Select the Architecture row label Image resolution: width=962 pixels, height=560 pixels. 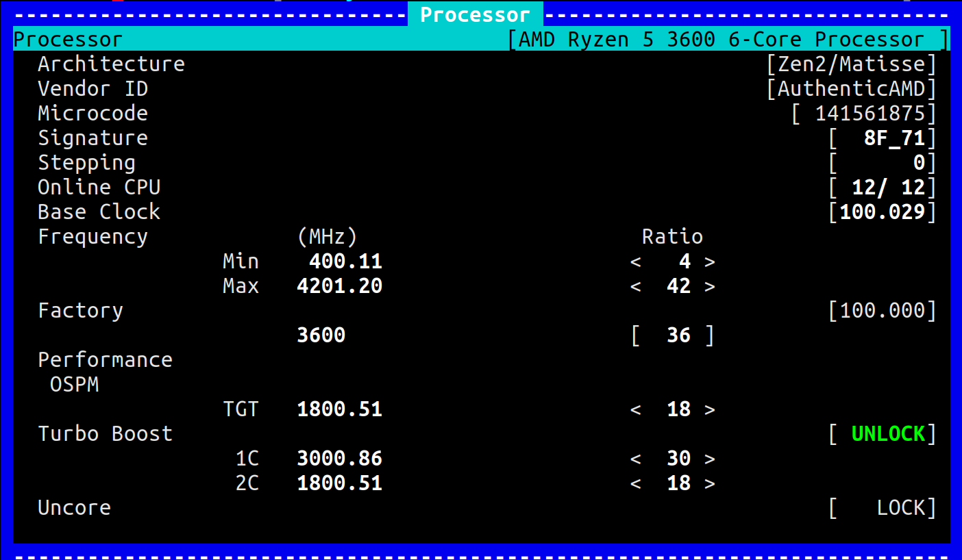click(111, 64)
